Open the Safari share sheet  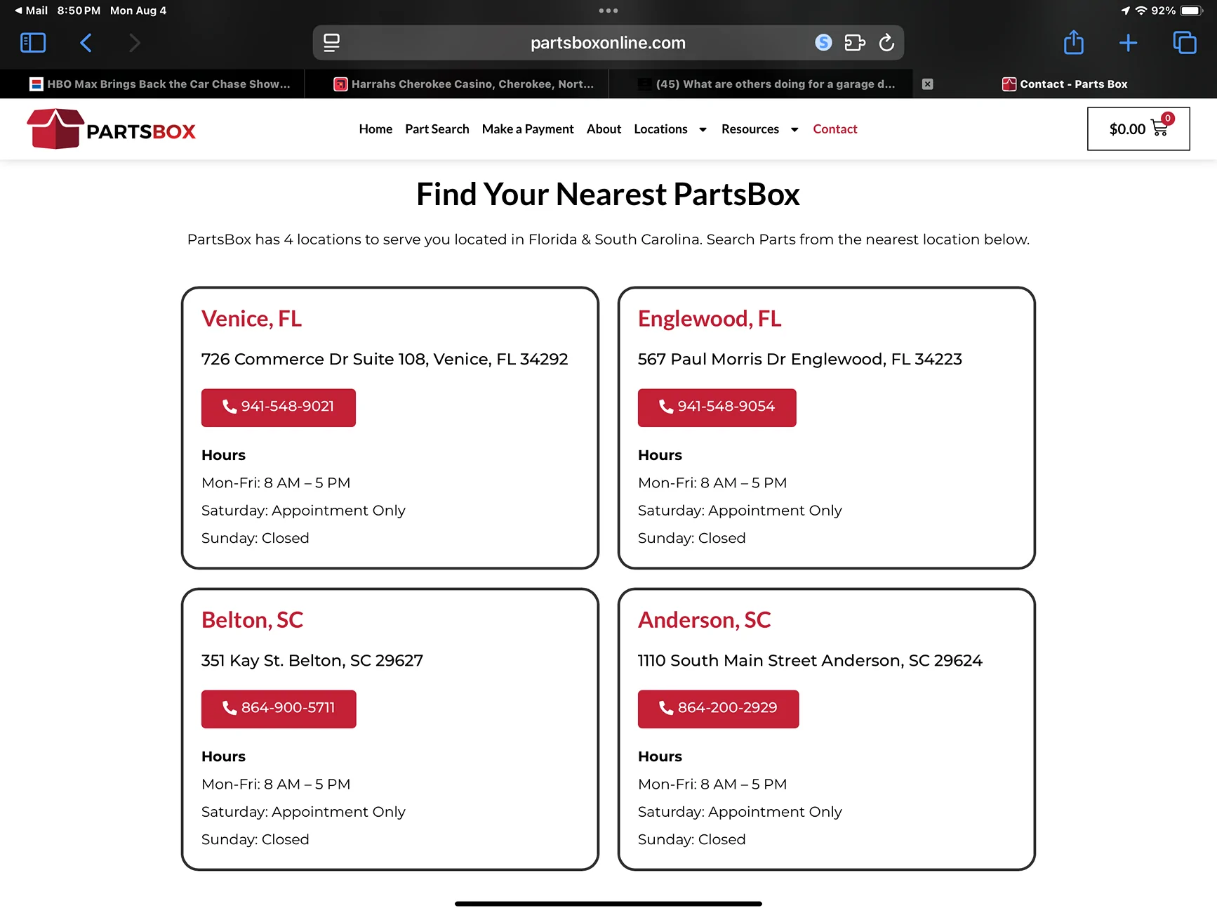click(x=1073, y=42)
